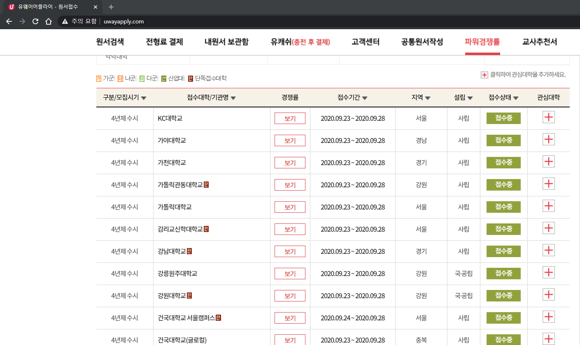This screenshot has width=580, height=345.
Task: Close the 유웨이어플라이 browser tab
Action: [96, 7]
